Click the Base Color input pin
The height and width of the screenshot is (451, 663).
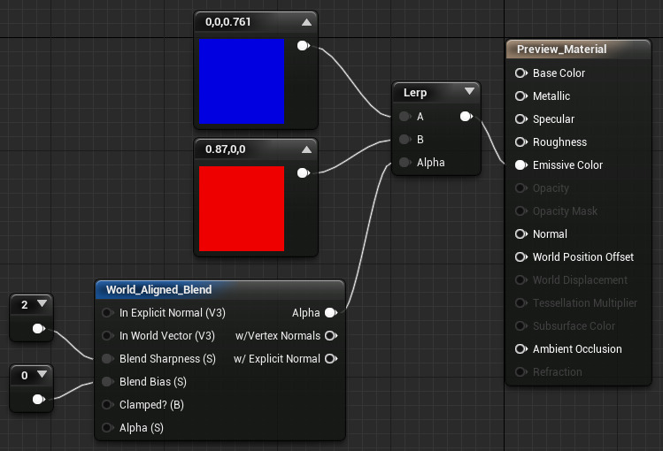pyautogui.click(x=520, y=73)
